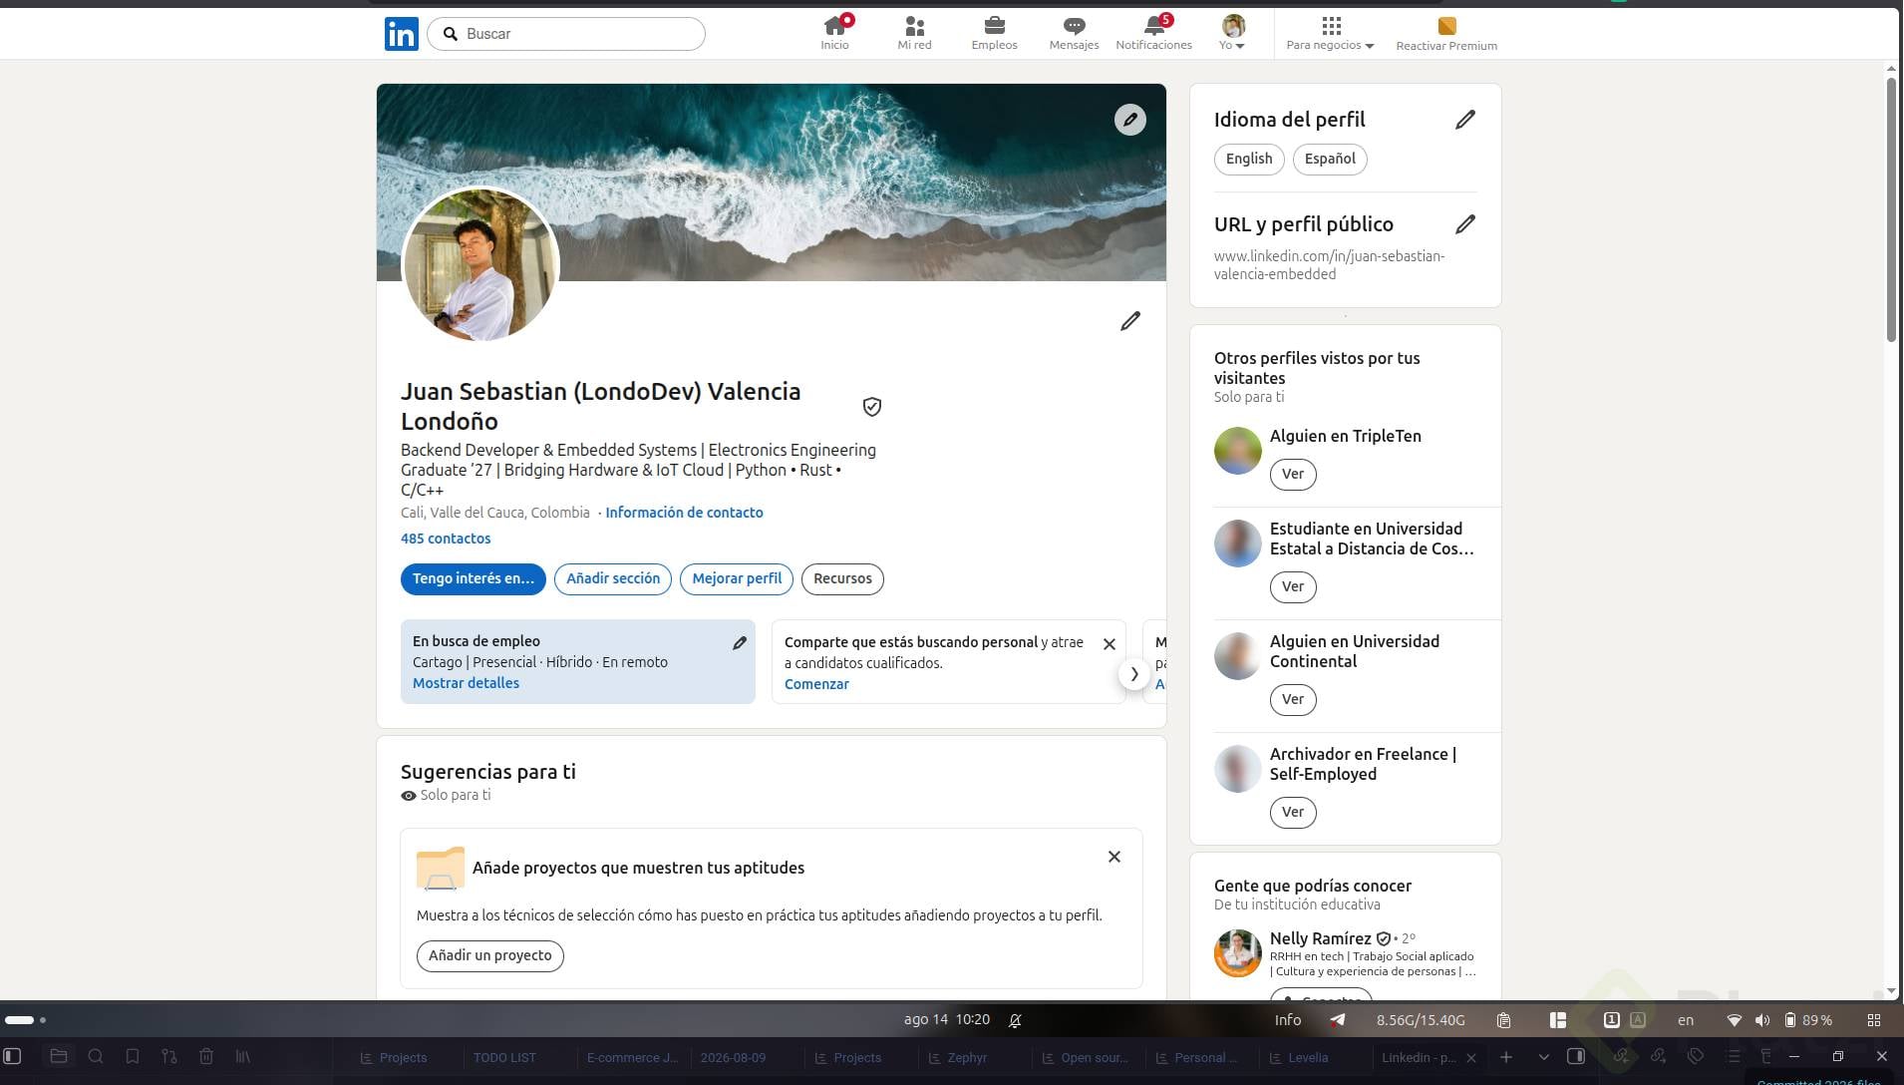Viewport: 1904px width, 1085px height.
Task: Switch to E-commerce J... tab
Action: click(x=632, y=1057)
